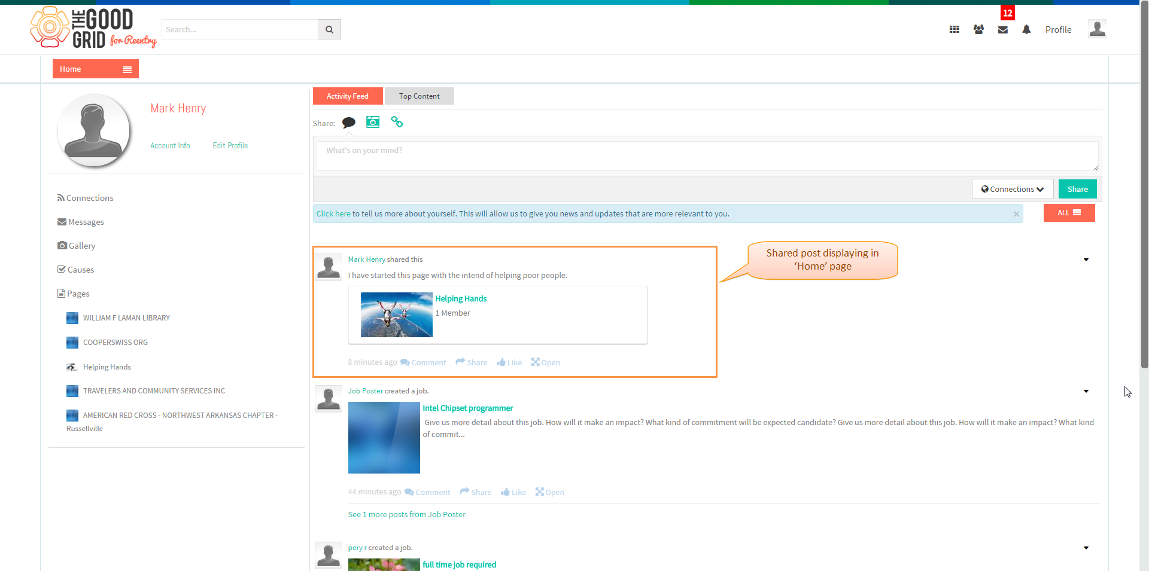Open Intel Chipset programmer job title
This screenshot has width=1149, height=571.
[x=468, y=408]
